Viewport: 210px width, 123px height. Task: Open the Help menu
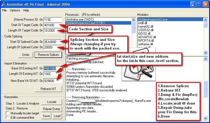[x=26, y=10]
